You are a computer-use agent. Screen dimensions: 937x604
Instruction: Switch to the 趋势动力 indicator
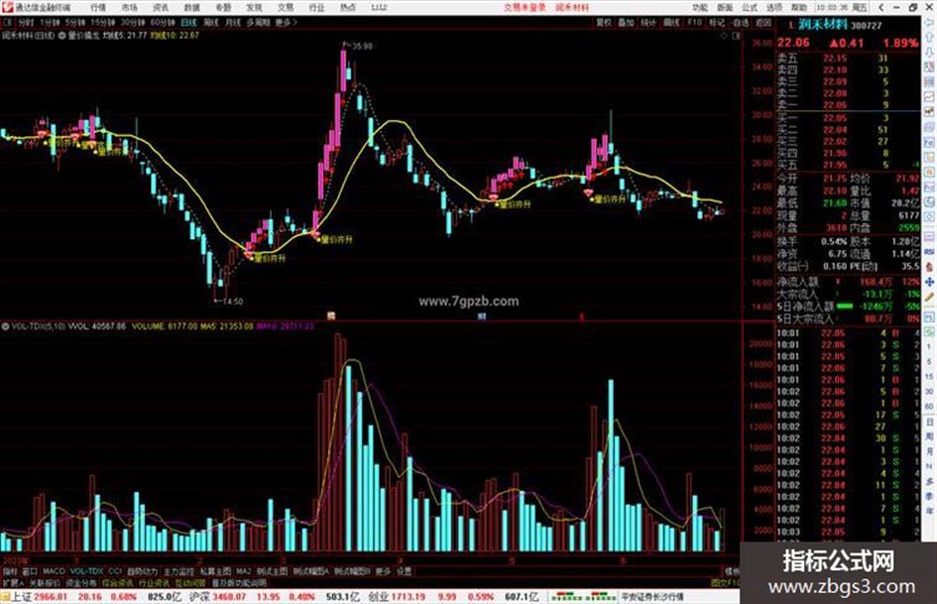click(x=142, y=571)
